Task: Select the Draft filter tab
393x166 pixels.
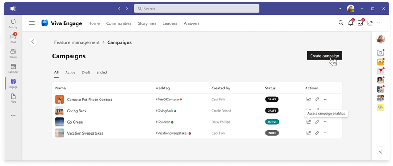Action: coord(86,72)
